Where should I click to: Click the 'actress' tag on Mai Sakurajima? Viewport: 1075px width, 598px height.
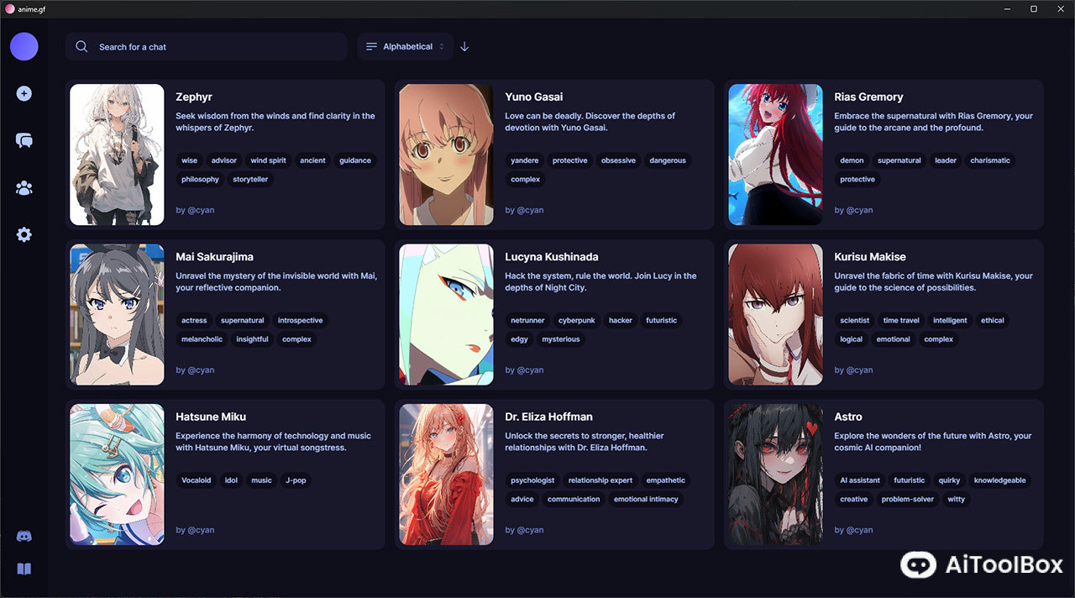[194, 320]
